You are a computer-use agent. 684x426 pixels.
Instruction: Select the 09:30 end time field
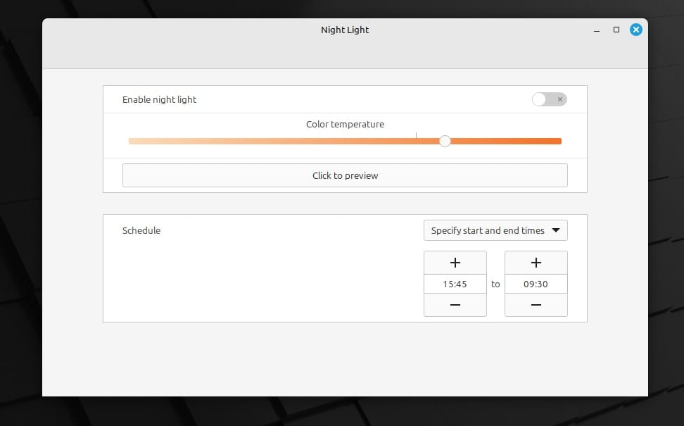coord(536,284)
